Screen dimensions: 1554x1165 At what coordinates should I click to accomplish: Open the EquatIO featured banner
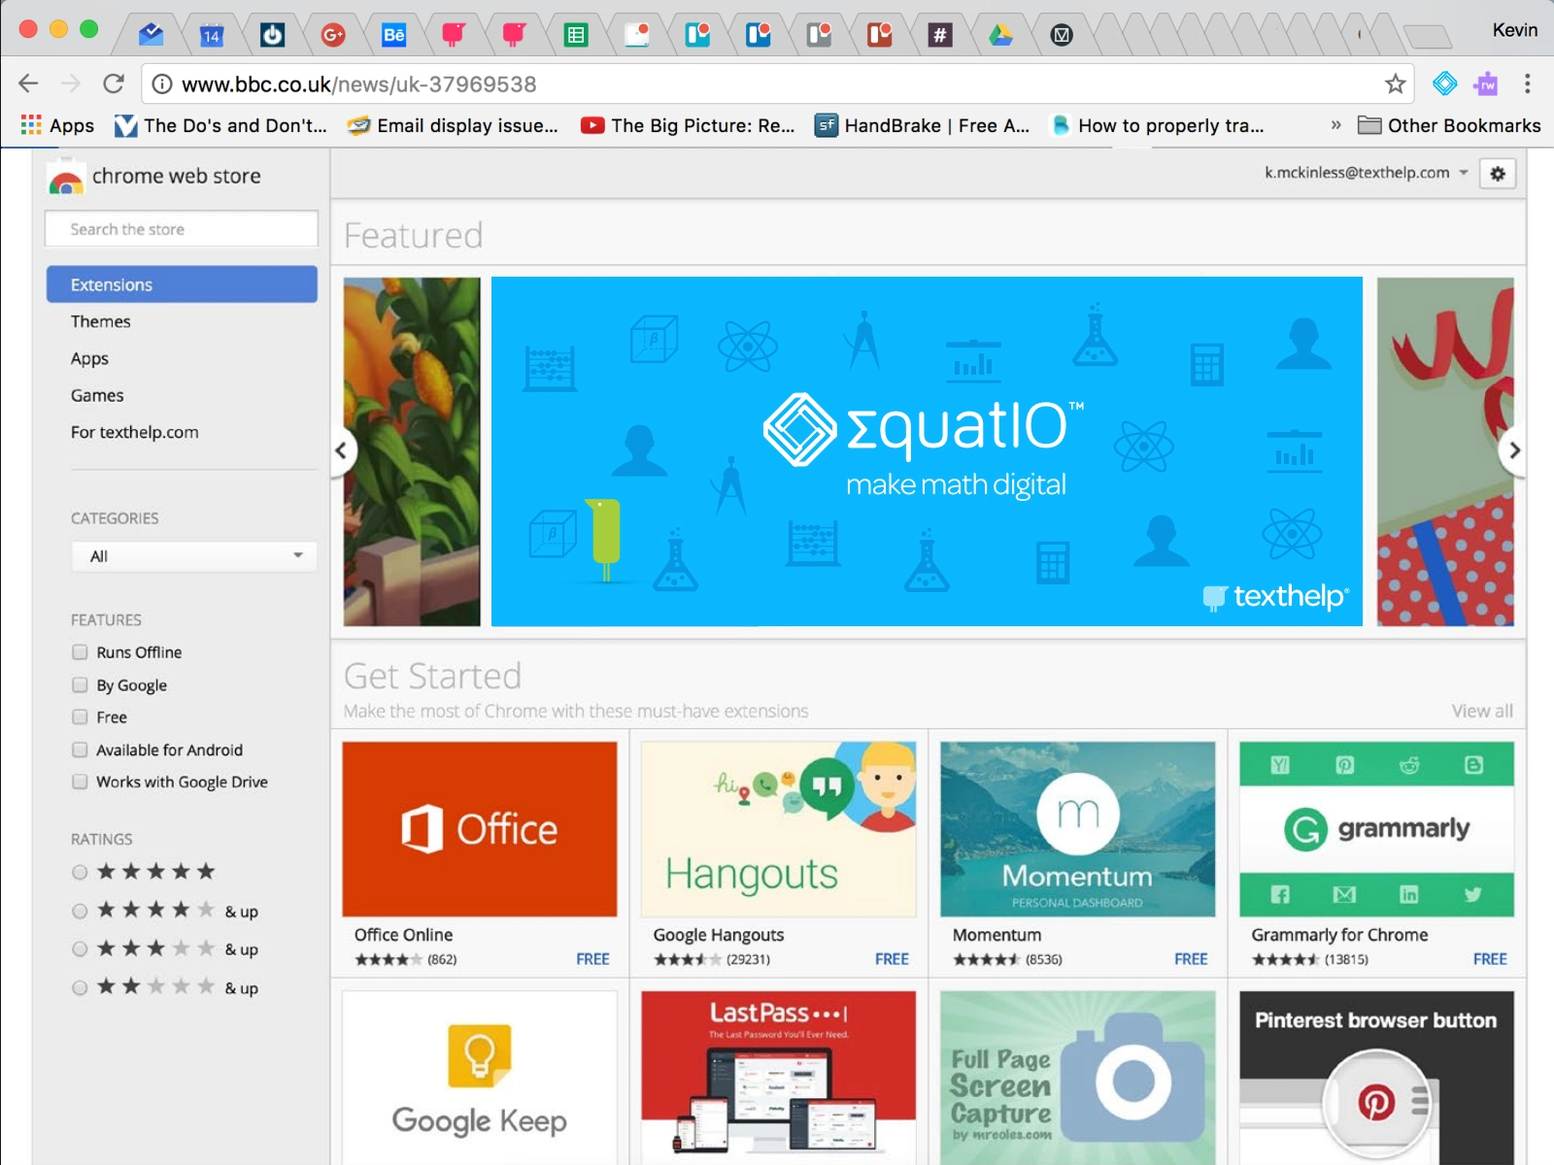click(x=927, y=451)
